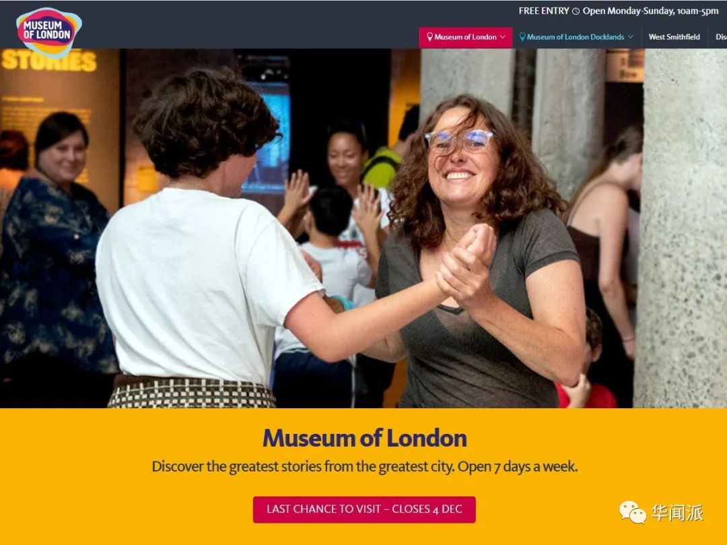The height and width of the screenshot is (545, 727).
Task: Open the Museum of London Docklands link text
Action: tap(576, 36)
